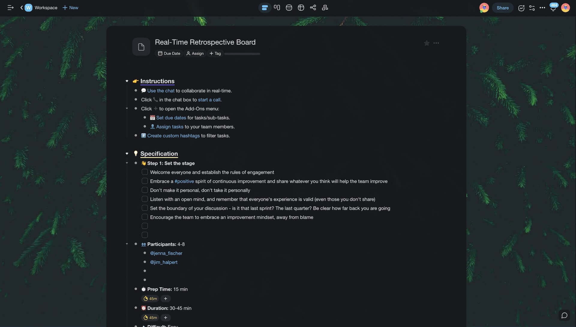
Task: Star this document as favorite
Action: pyautogui.click(x=427, y=43)
